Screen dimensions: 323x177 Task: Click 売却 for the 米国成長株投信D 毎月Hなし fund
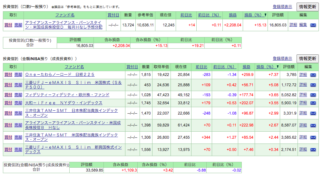coord(18,25)
